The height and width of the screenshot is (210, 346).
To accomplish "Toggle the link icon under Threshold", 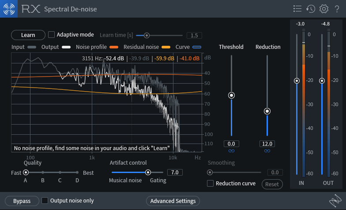I will pos(231,151).
